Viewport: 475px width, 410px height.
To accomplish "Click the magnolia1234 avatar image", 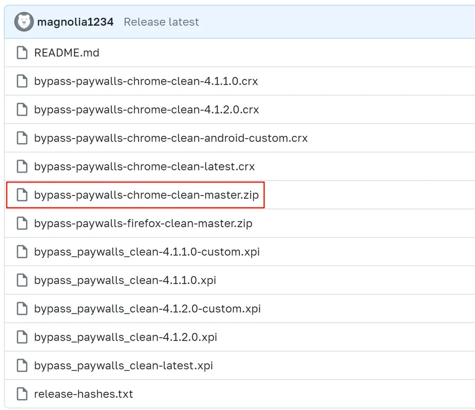I will click(x=24, y=22).
